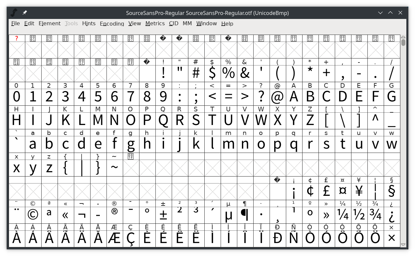Viewport: 415px width, 256px height.
Task: Click scrollbar down arrow
Action: (x=403, y=245)
